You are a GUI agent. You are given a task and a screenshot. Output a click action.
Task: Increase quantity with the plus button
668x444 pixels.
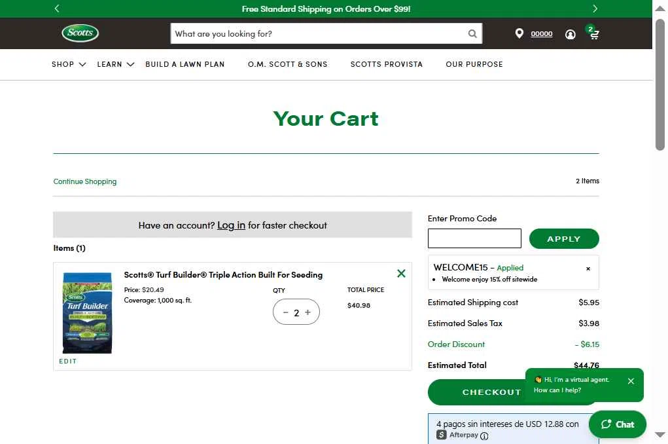308,312
